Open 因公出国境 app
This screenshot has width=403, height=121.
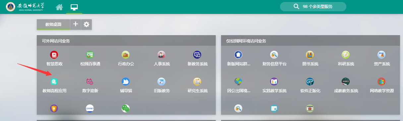coord(239,85)
